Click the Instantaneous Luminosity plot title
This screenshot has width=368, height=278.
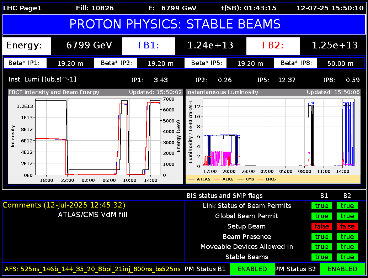coord(222,92)
